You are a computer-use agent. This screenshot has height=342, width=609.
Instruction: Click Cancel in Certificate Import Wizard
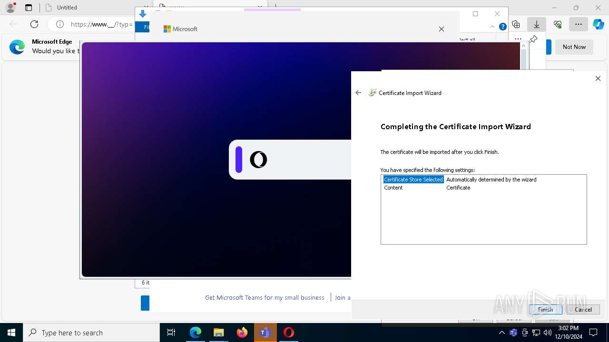[583, 309]
